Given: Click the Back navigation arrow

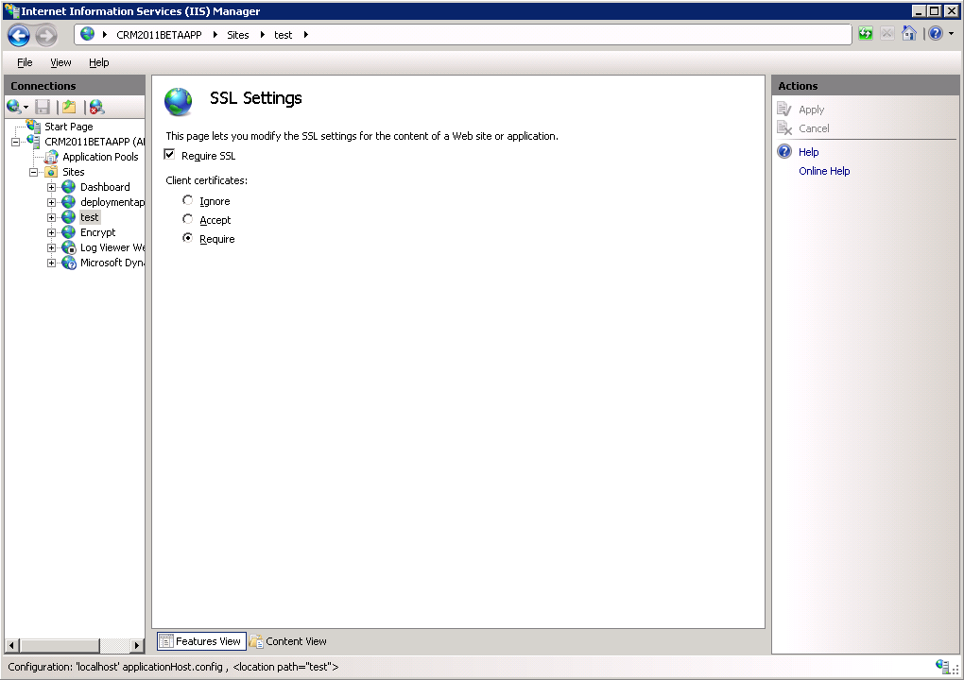Looking at the screenshot, I should point(18,34).
